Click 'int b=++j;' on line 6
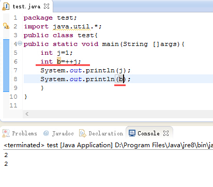Screen dimensions: 213x187 pyautogui.click(x=60, y=61)
